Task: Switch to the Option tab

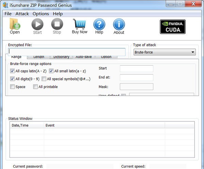Action: point(106,57)
